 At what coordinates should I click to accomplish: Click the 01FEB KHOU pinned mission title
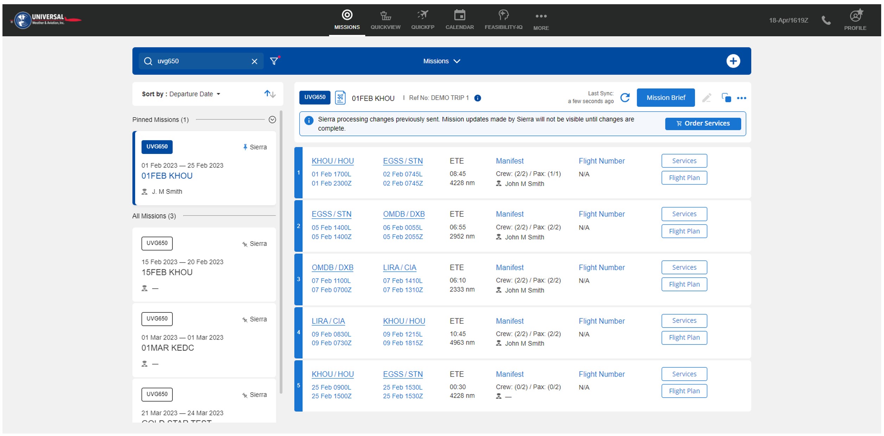coord(167,176)
